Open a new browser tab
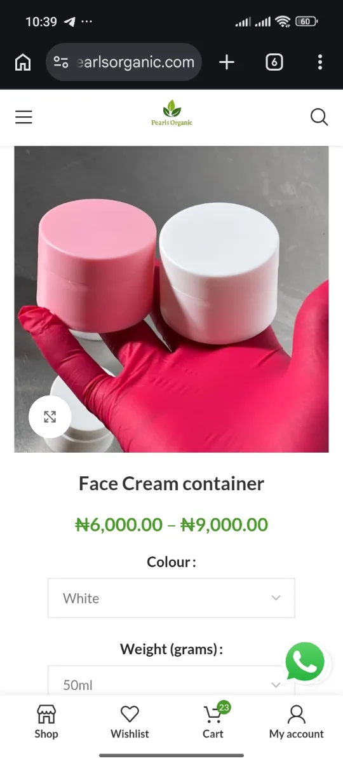 tap(227, 62)
